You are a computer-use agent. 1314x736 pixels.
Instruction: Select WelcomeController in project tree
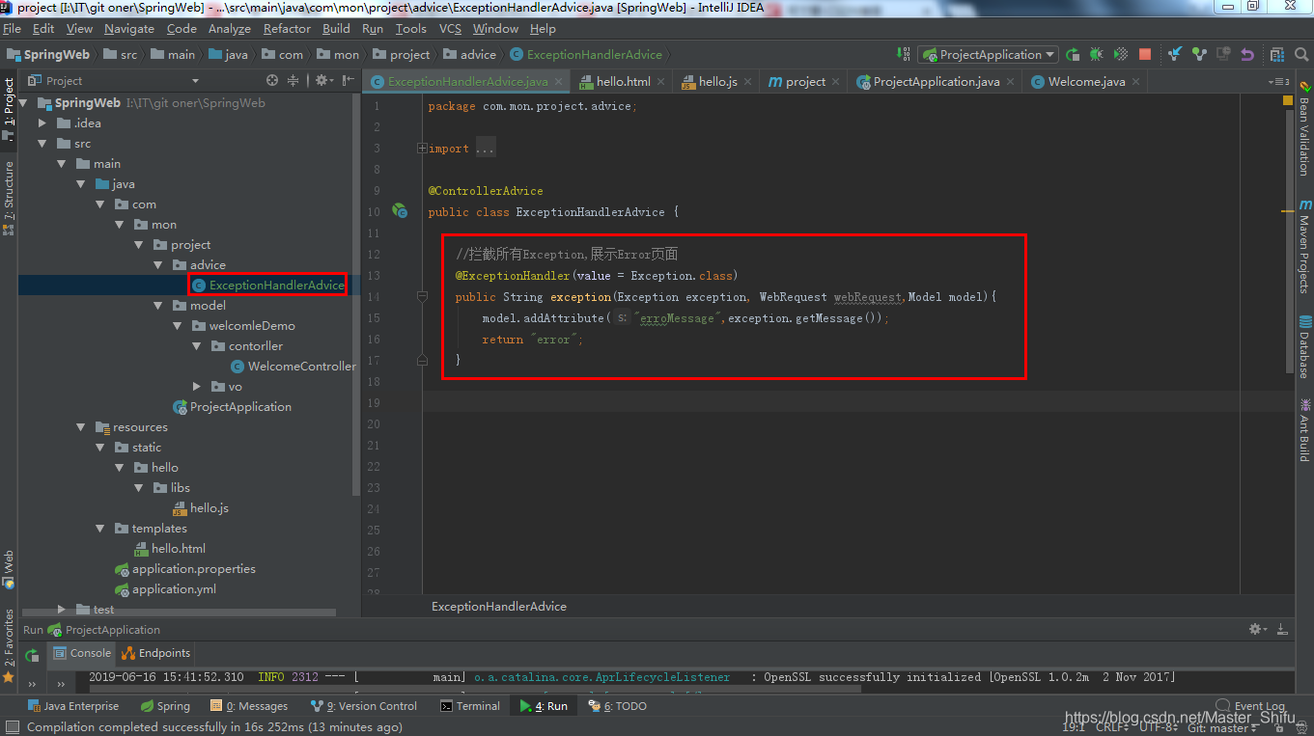(294, 367)
